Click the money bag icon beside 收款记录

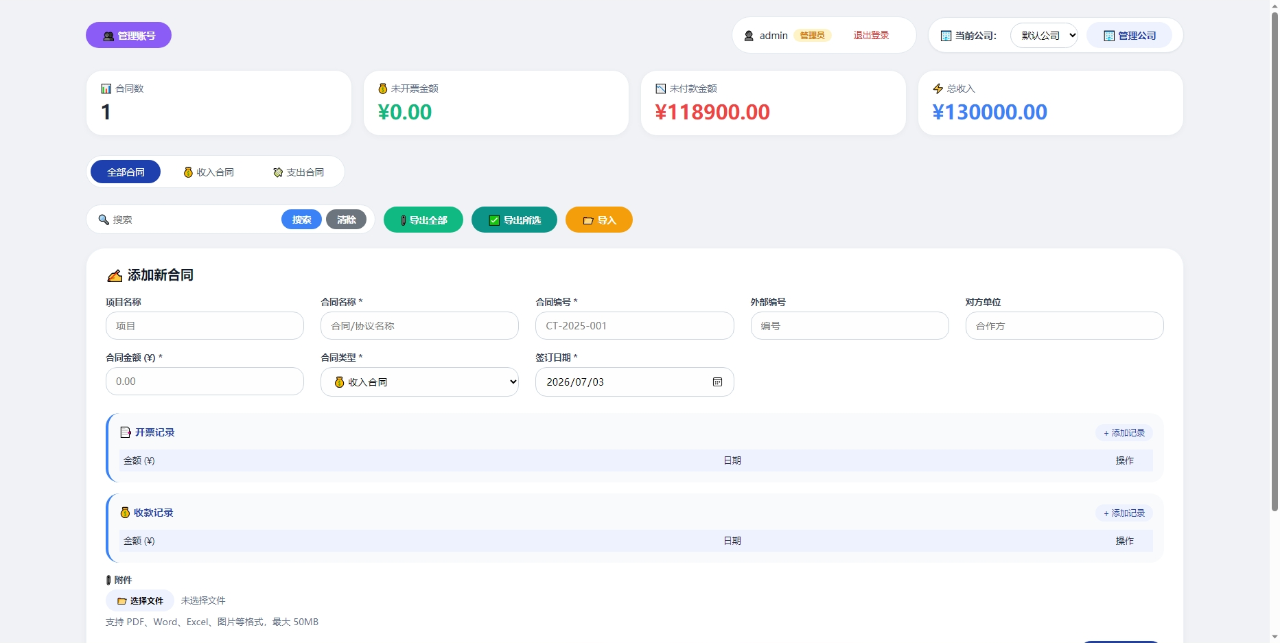125,513
